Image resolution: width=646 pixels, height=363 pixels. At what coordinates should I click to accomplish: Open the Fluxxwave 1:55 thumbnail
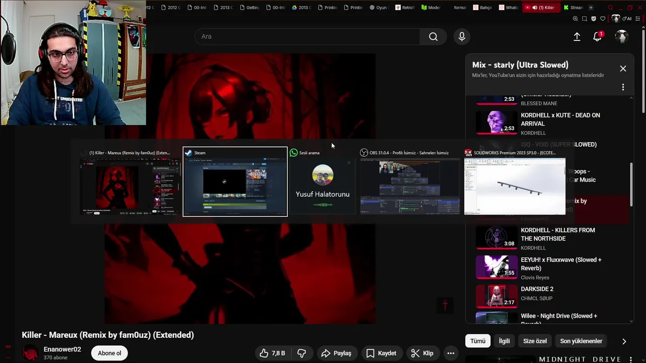click(x=496, y=267)
